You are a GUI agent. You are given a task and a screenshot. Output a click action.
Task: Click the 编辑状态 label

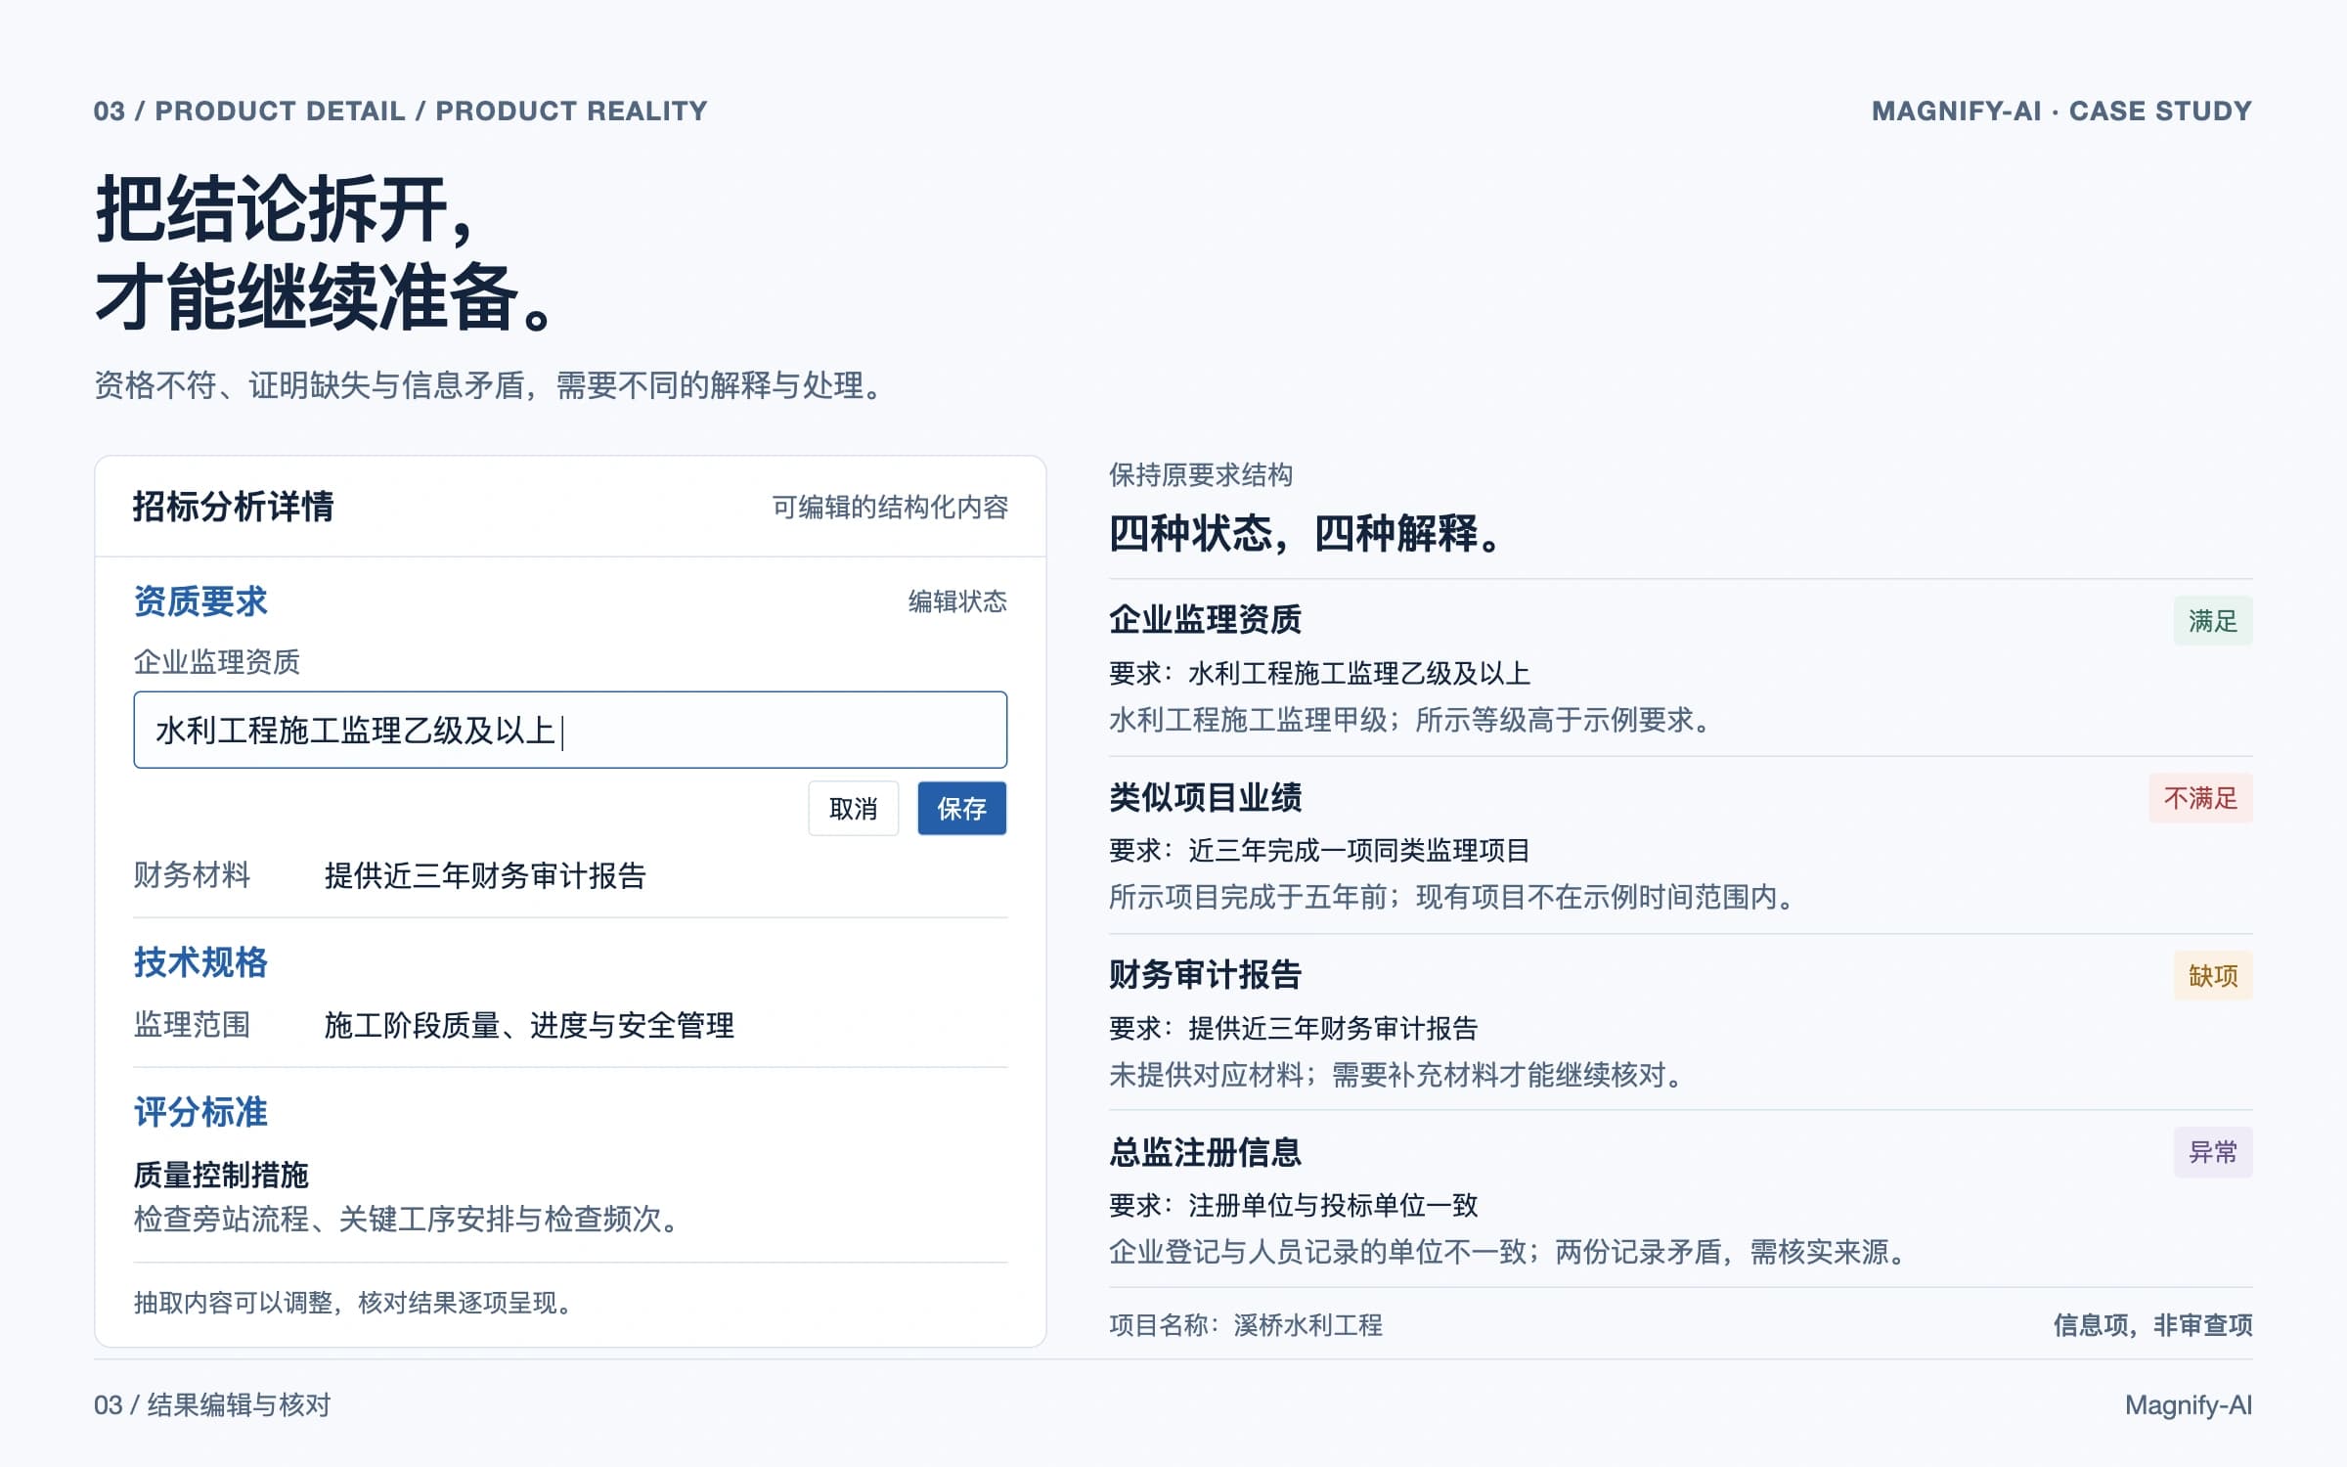(957, 600)
